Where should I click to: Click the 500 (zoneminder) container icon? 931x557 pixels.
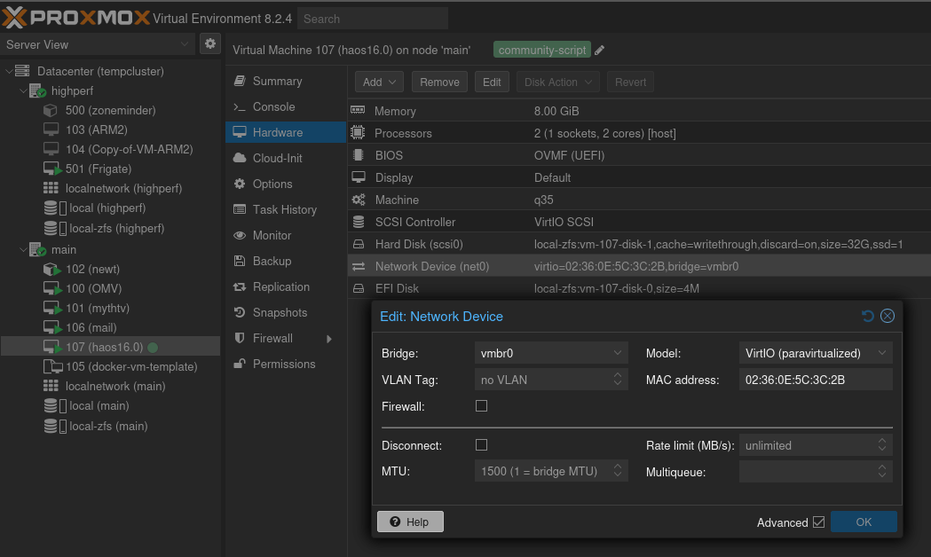51,110
